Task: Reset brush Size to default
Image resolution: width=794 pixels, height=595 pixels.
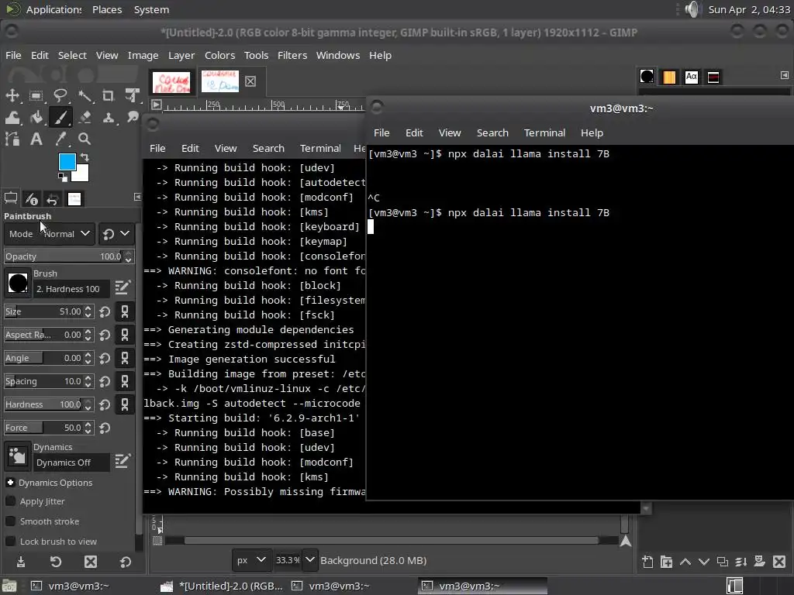Action: (105, 311)
